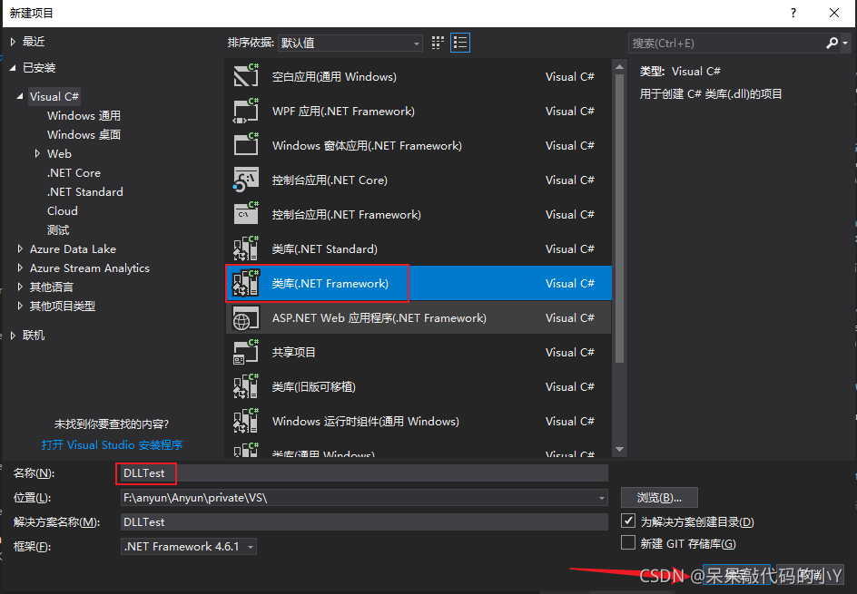Select the Windows 通用 category

pyautogui.click(x=84, y=116)
